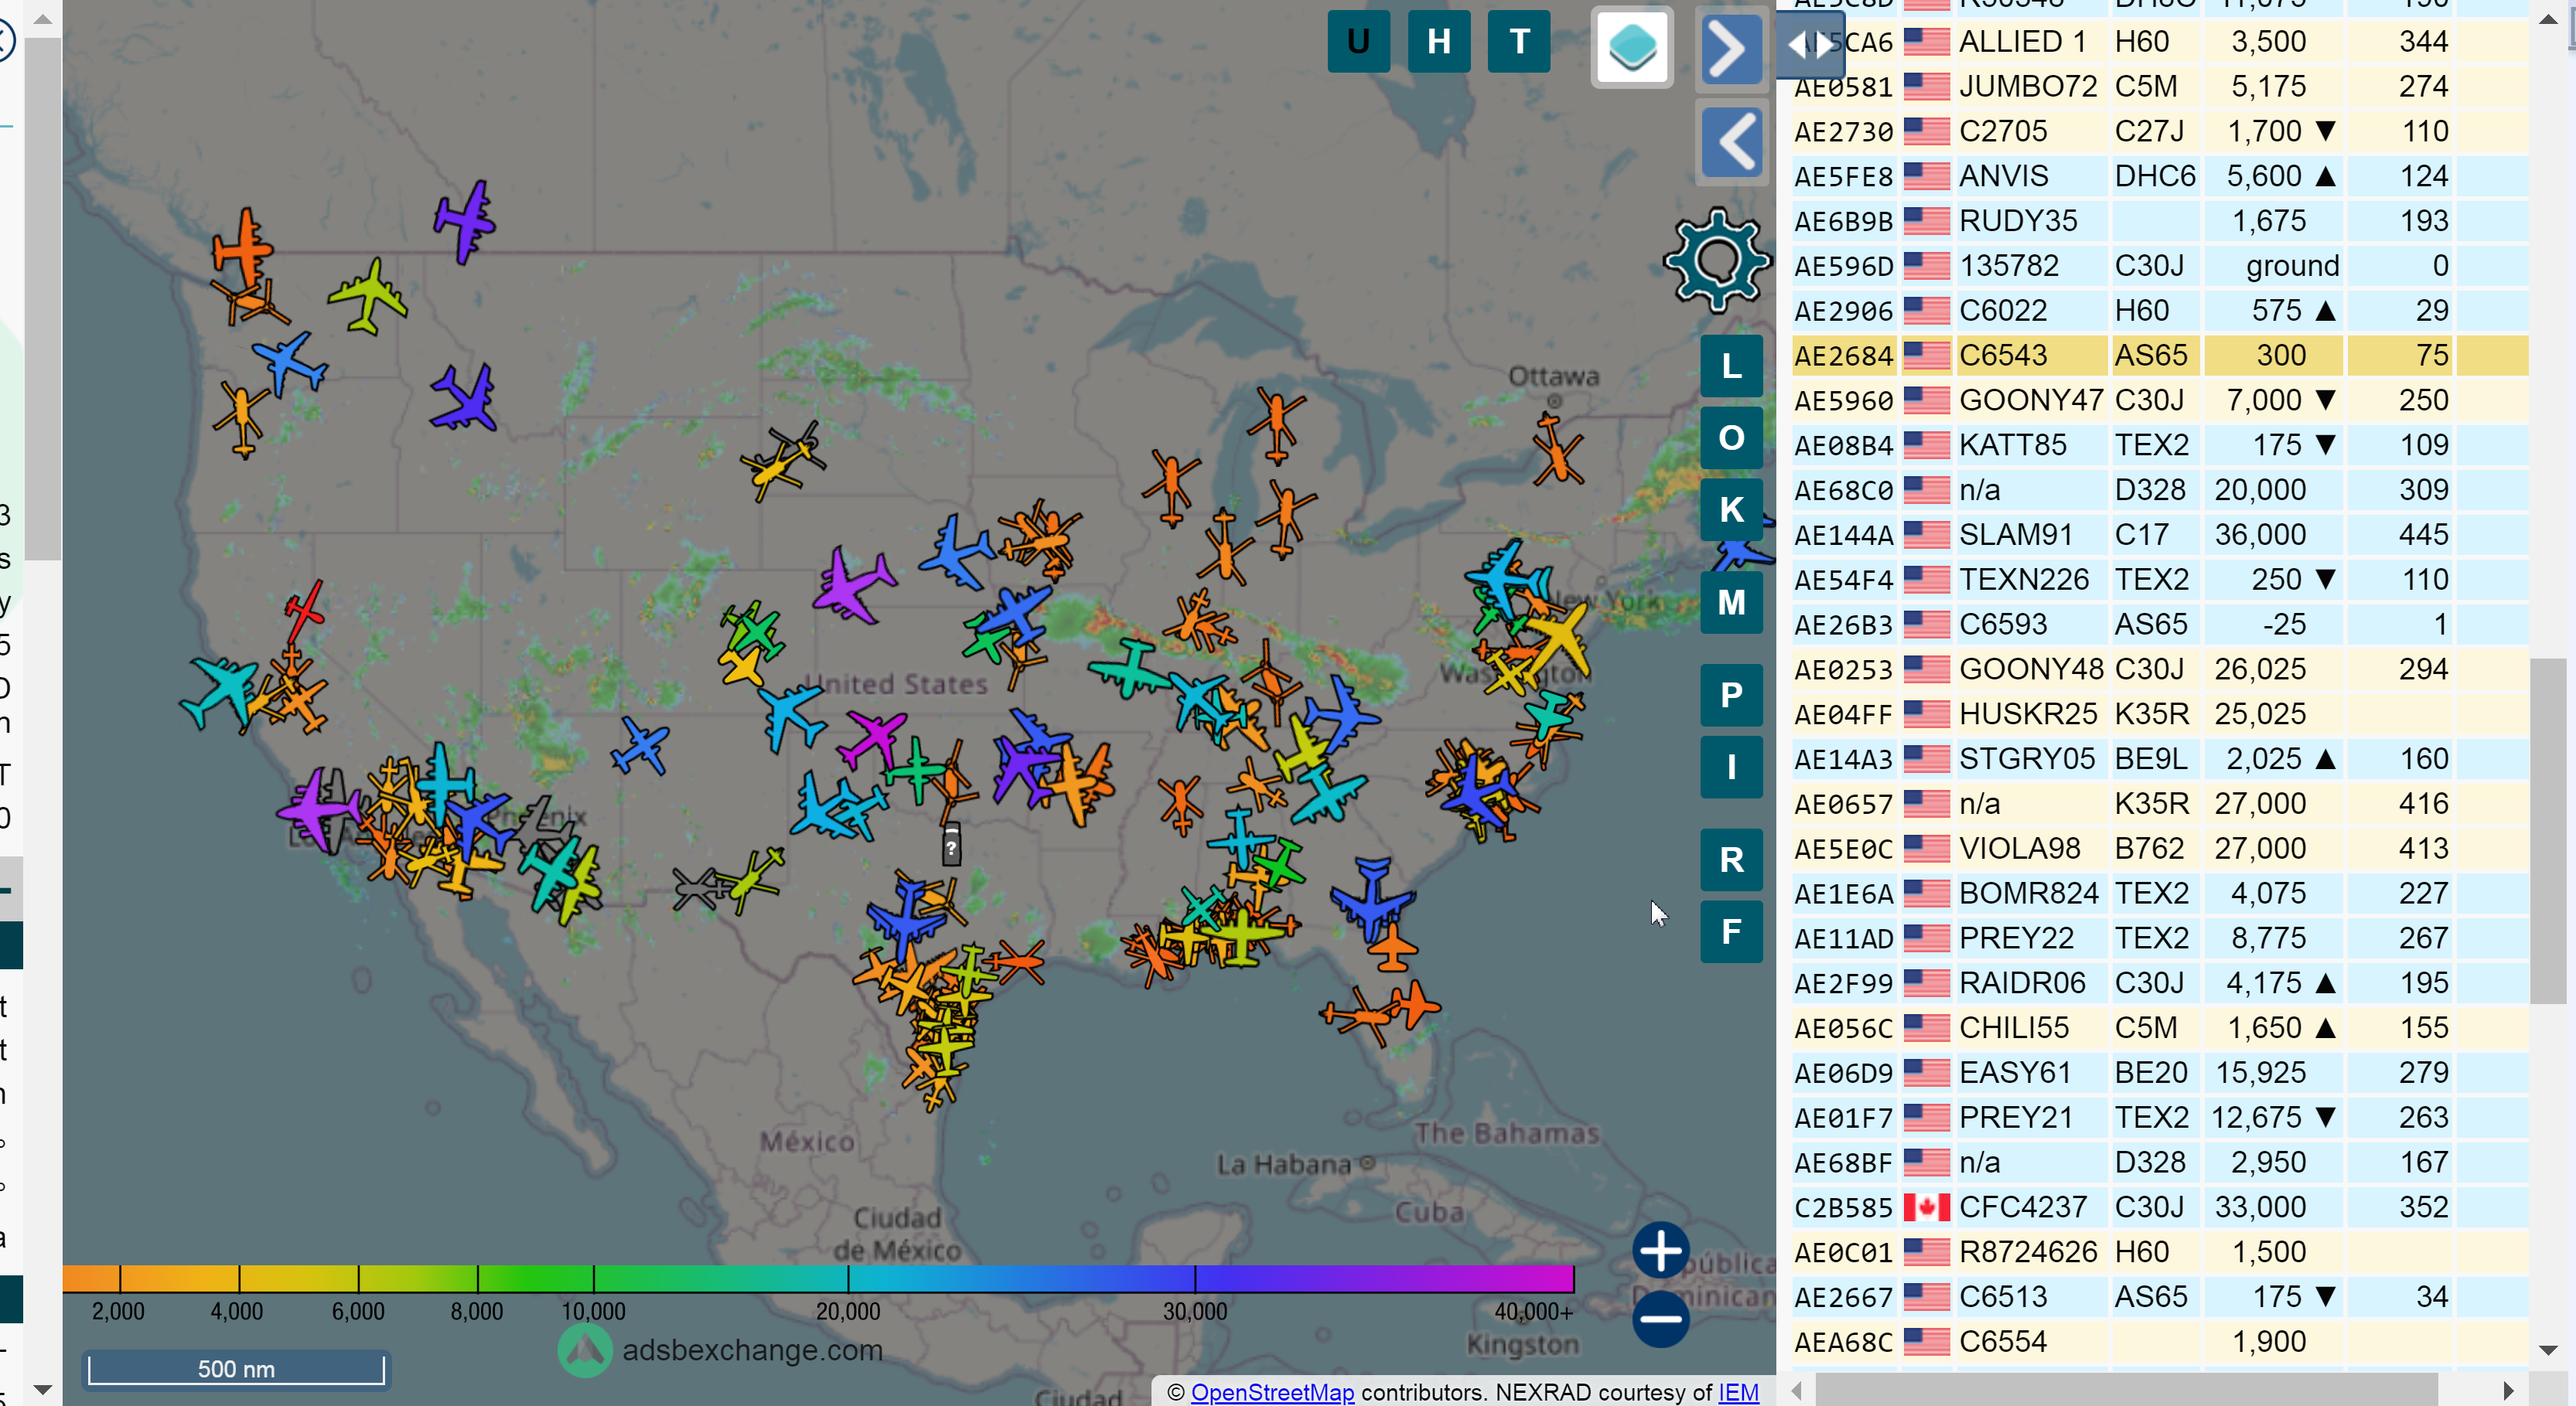
Task: Select the yellow-green jet over eastern Washington
Action: point(369,296)
